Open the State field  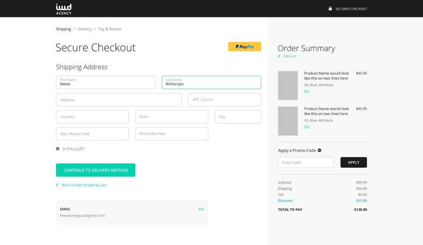[x=171, y=117]
